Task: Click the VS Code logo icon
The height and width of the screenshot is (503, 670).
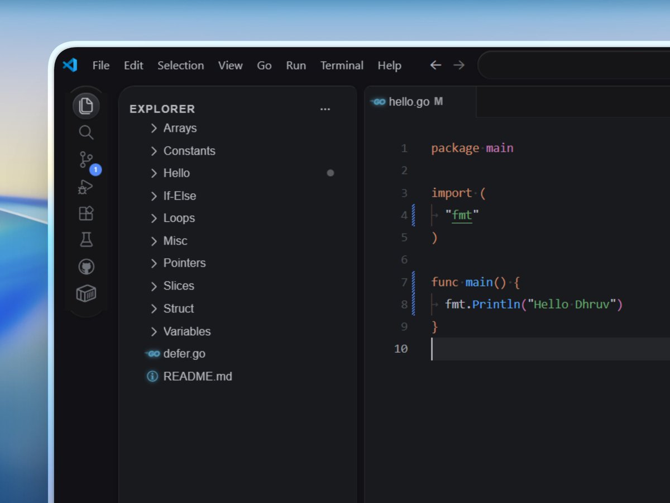Action: click(x=70, y=65)
